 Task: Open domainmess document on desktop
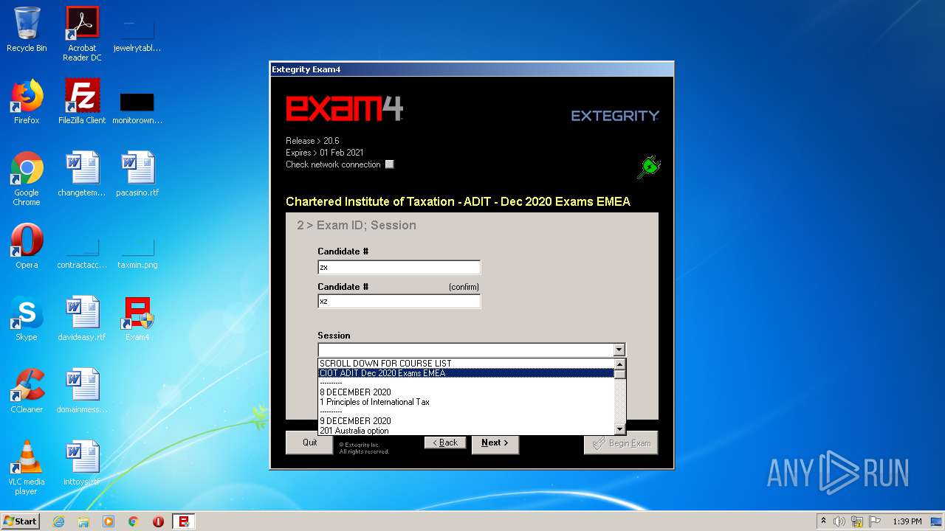[82, 391]
